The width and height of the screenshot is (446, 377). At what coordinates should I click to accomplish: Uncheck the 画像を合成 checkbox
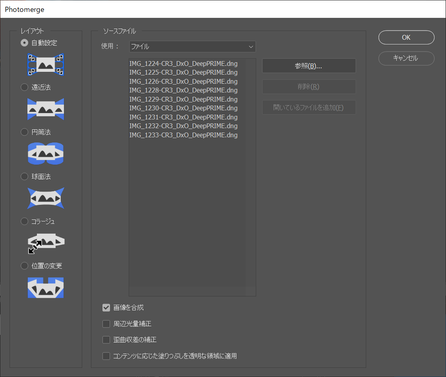click(x=106, y=308)
